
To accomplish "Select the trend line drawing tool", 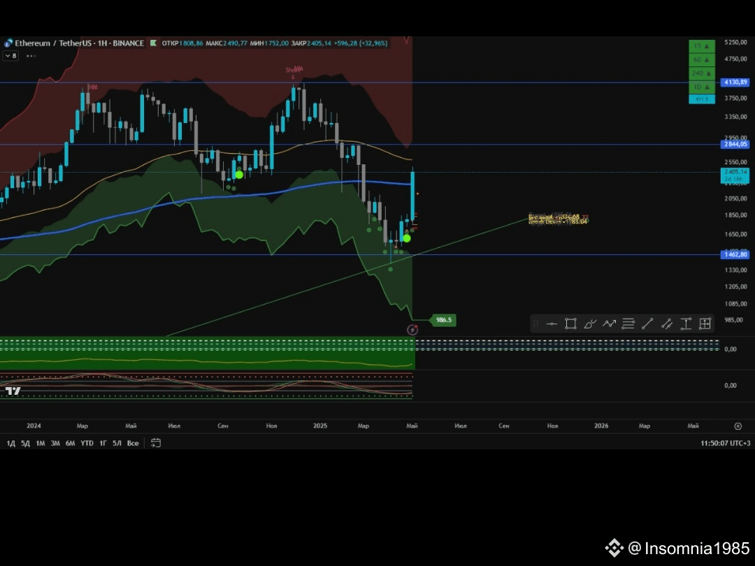I will 647,324.
